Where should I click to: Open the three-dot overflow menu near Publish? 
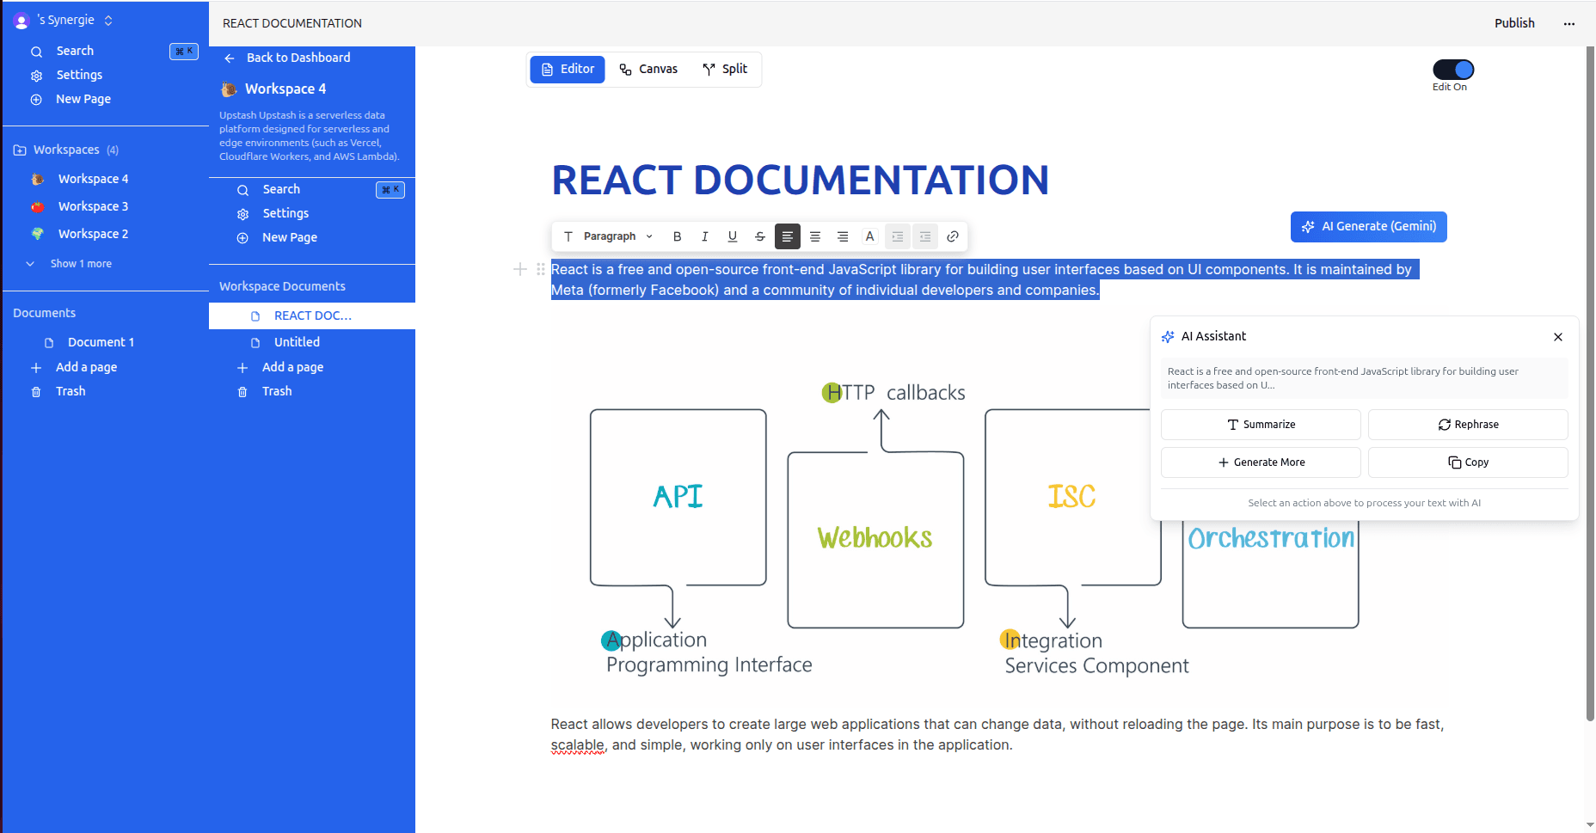click(x=1568, y=24)
